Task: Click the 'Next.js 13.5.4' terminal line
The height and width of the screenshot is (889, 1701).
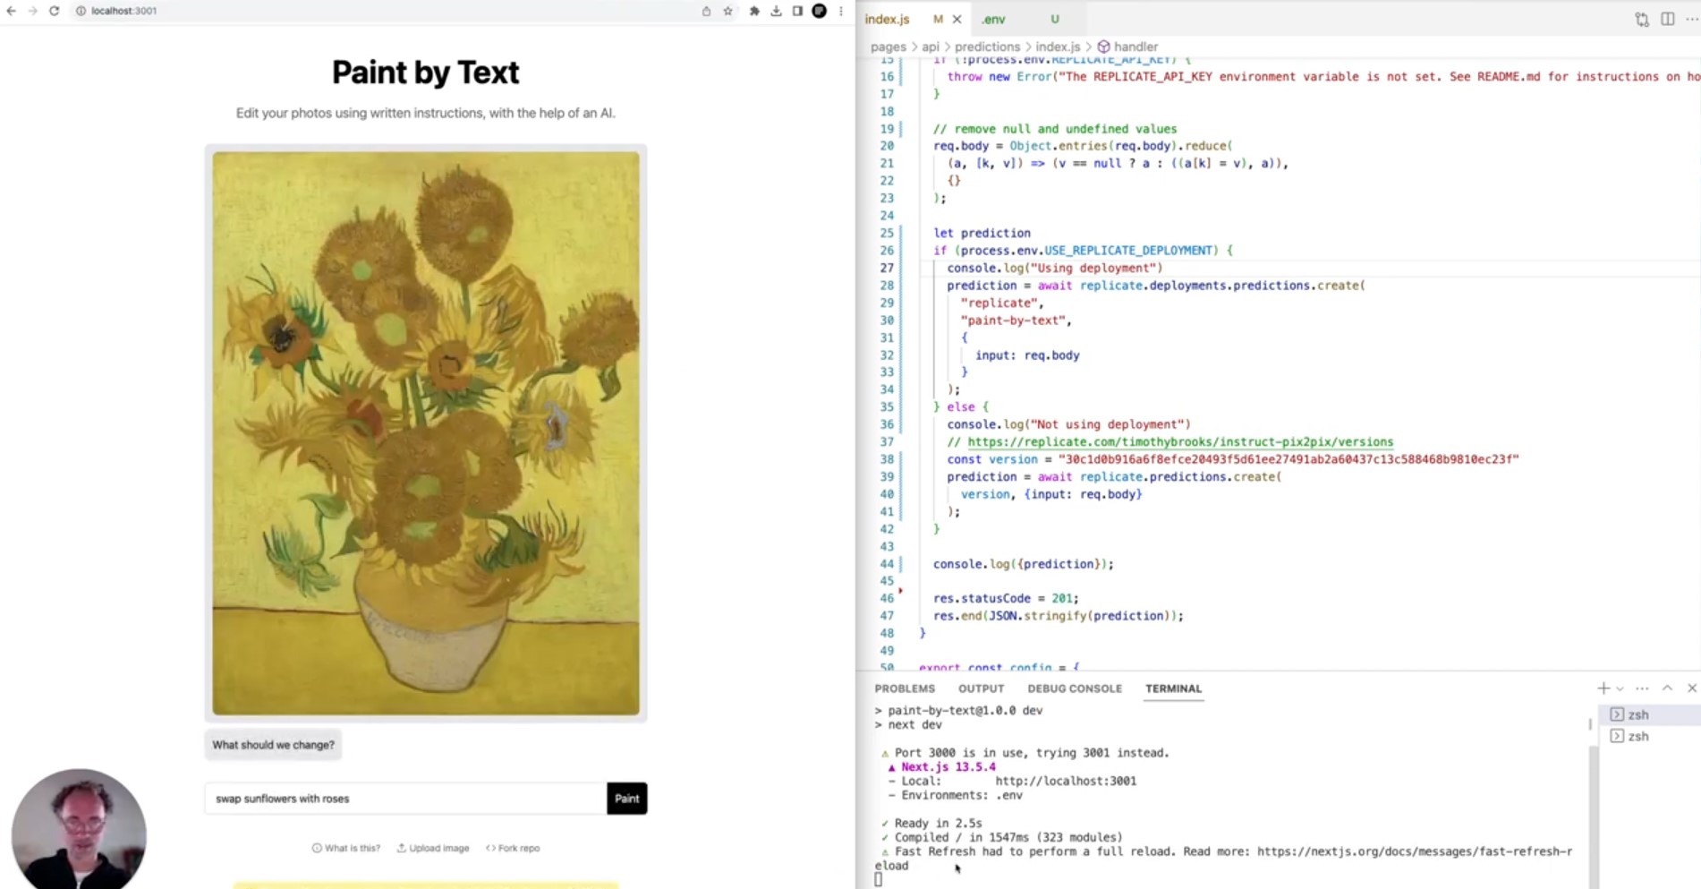Action: (941, 767)
